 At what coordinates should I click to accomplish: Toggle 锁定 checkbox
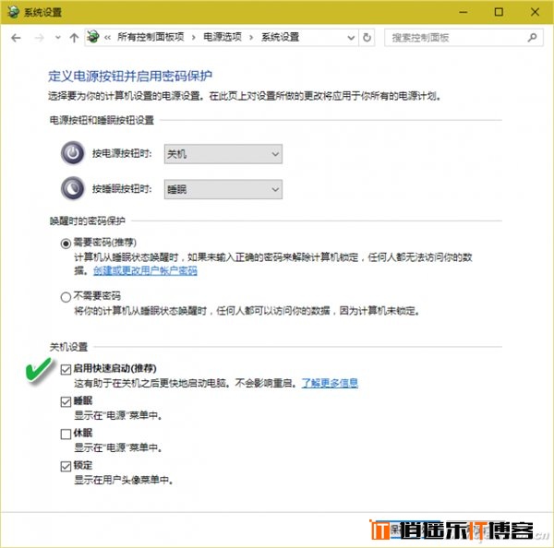tap(66, 467)
